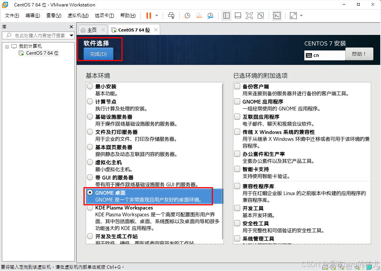Open the power options dropdown arrow
The width and height of the screenshot is (381, 271).
(x=157, y=16)
